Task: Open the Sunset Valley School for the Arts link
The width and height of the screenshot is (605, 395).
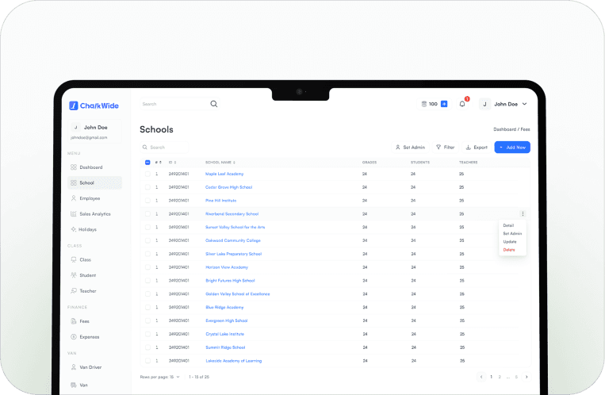Action: [x=235, y=227]
